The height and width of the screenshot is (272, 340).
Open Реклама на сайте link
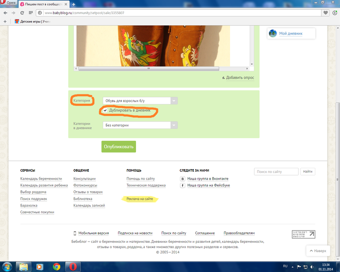click(x=140, y=199)
